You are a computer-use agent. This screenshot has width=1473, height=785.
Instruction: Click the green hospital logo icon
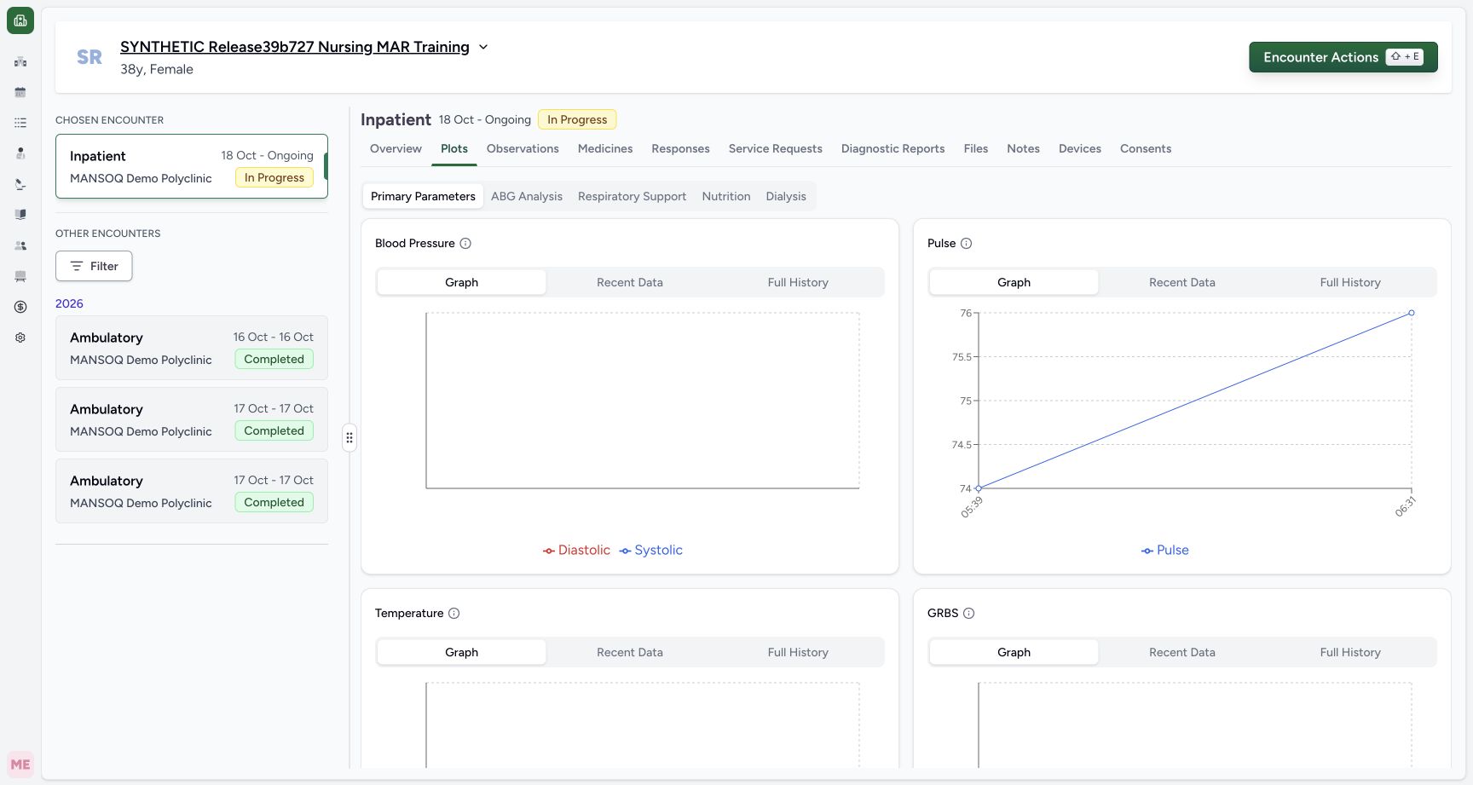click(x=20, y=20)
